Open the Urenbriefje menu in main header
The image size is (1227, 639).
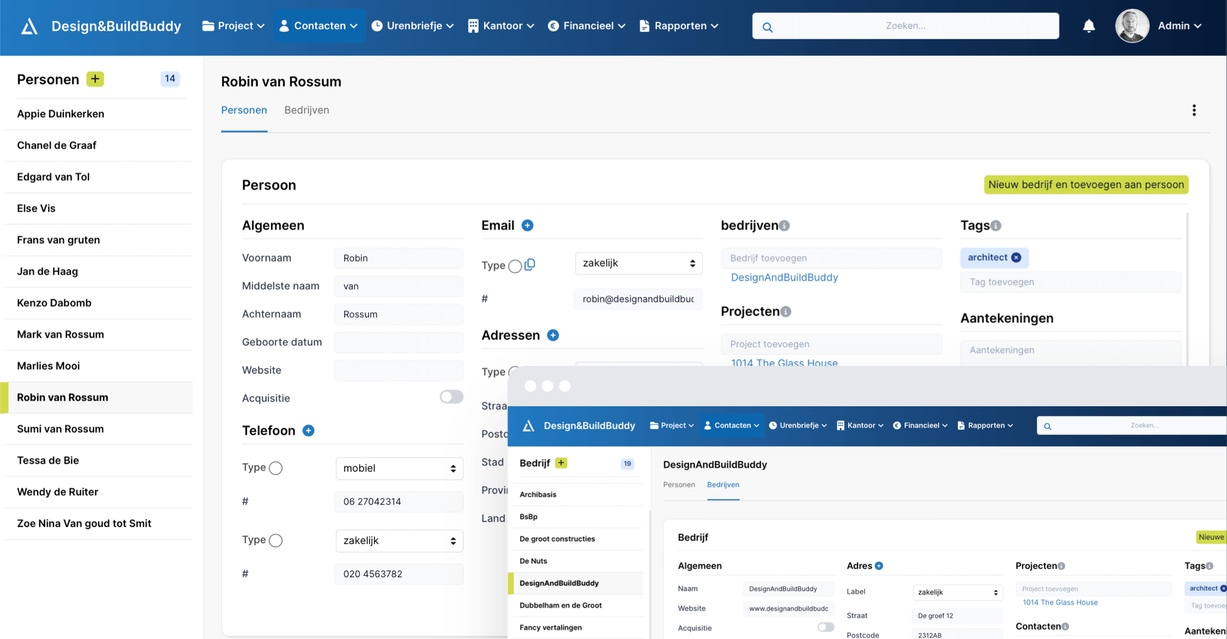pos(413,26)
